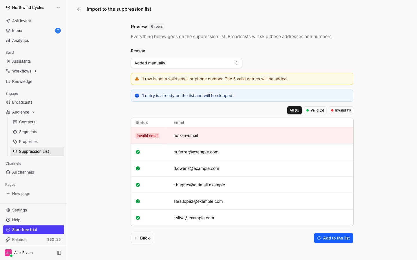Click the New page plus icon

(8, 194)
